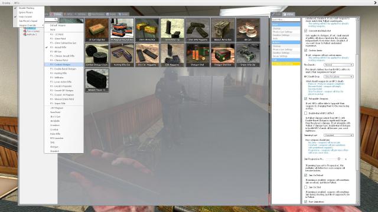
Task: Open the NPCs menu in top bar
Action: [17, 3]
